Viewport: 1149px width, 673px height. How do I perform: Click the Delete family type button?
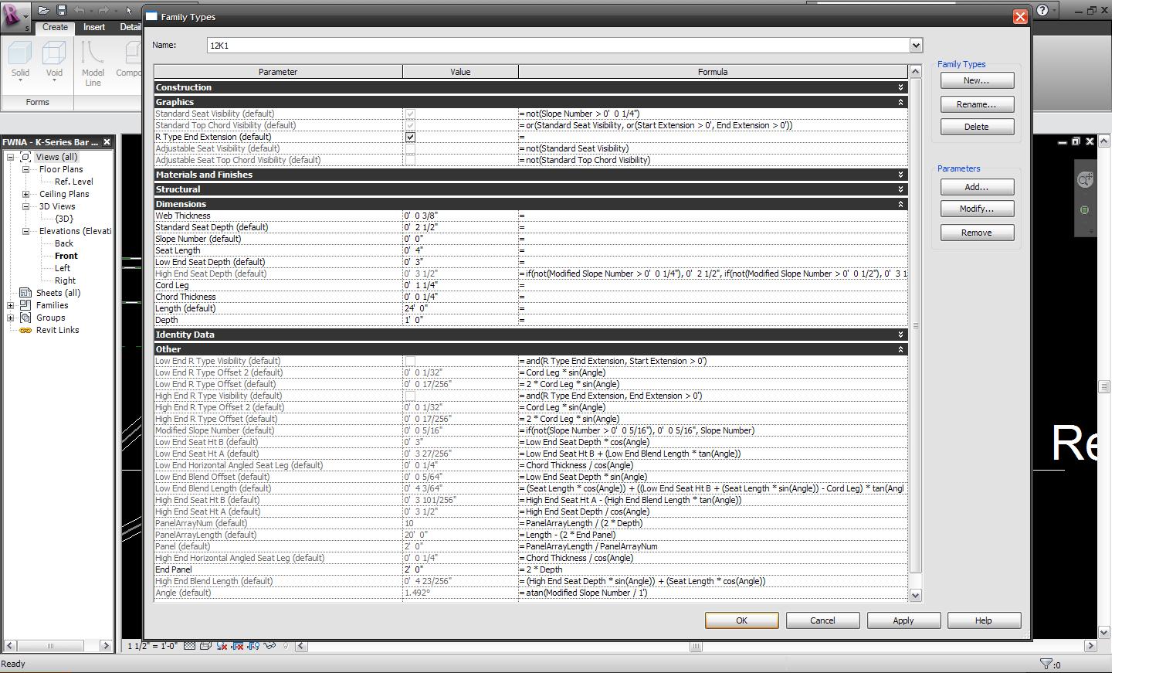coord(977,127)
